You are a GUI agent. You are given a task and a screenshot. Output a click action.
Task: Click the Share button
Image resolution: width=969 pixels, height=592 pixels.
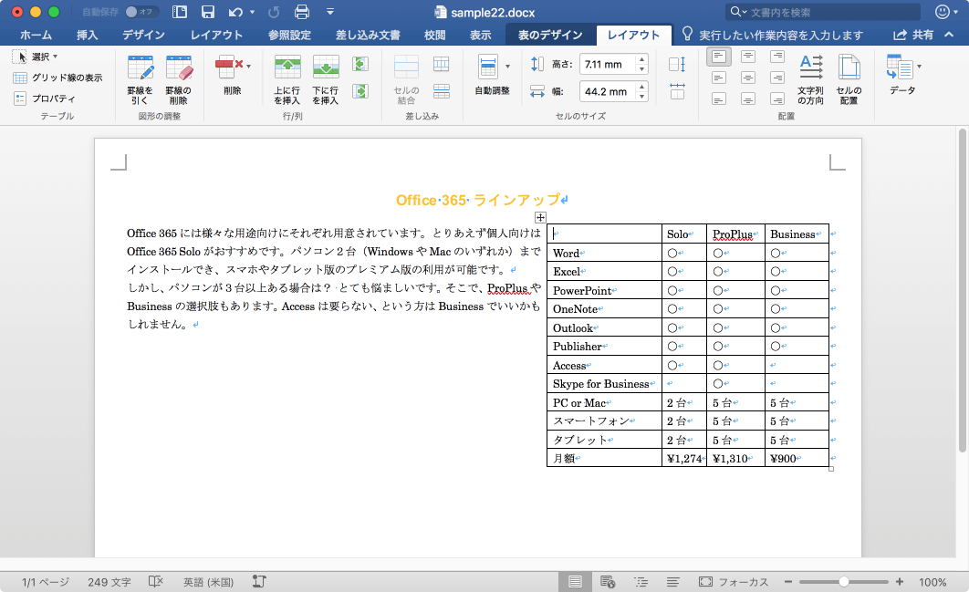(x=913, y=36)
